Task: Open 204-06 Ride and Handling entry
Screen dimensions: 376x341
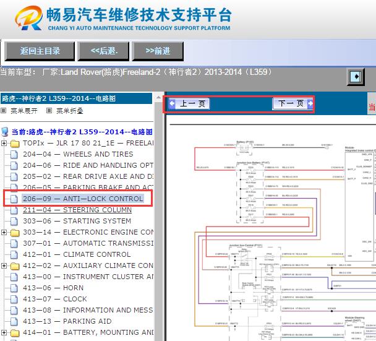Action: 88,165
